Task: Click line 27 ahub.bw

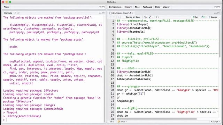Action: pyautogui.click(x=122, y=116)
